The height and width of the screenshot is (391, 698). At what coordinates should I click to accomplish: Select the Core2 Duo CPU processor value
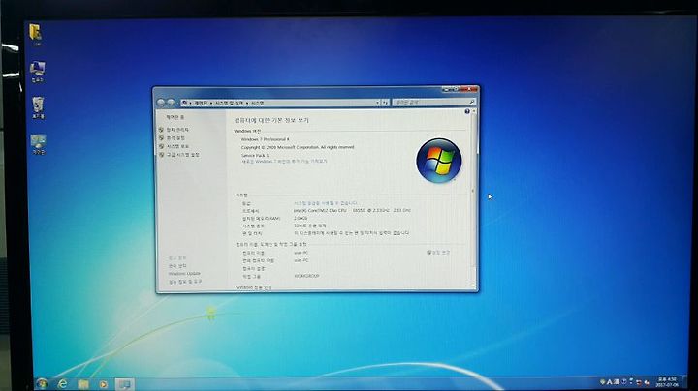[352, 211]
